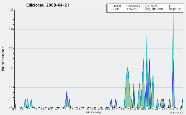Click the CC BY-SA 3.0 license text
186x115 pixels.
click(x=176, y=113)
